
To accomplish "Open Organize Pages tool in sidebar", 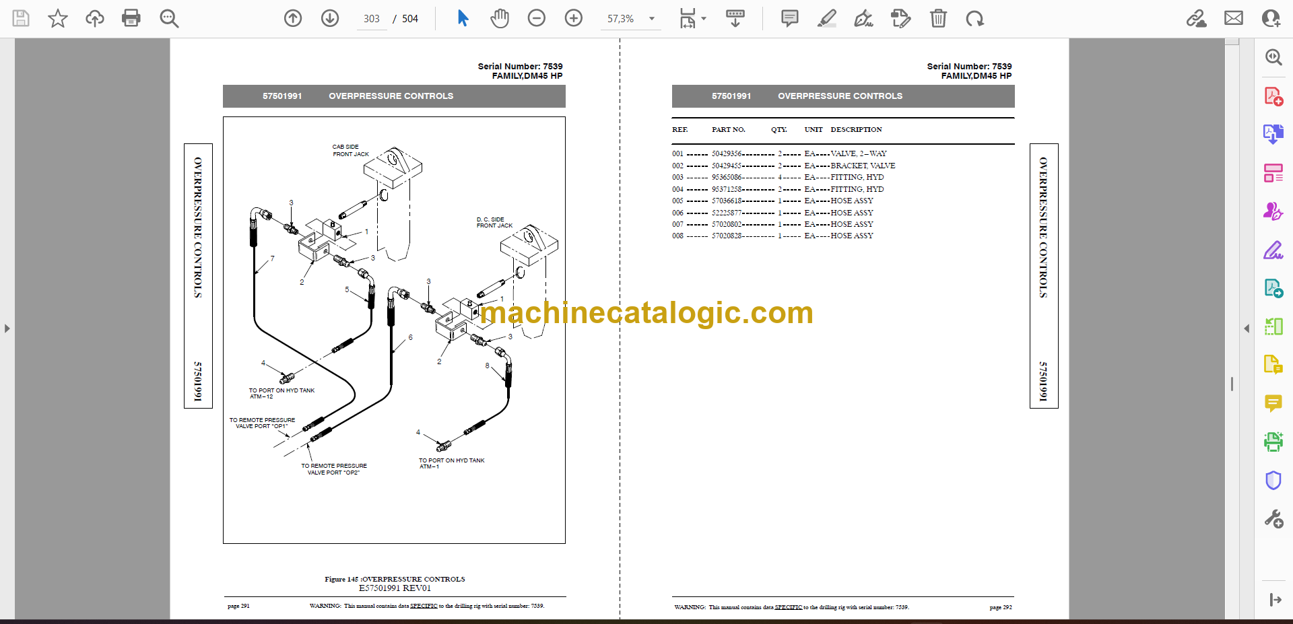I will point(1273,173).
